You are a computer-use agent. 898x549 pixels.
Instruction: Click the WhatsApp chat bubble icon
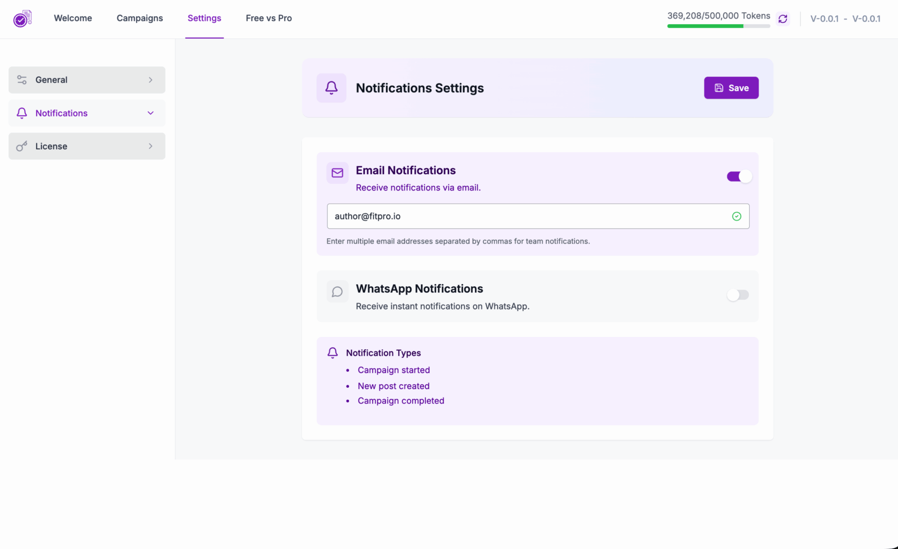pos(337,291)
